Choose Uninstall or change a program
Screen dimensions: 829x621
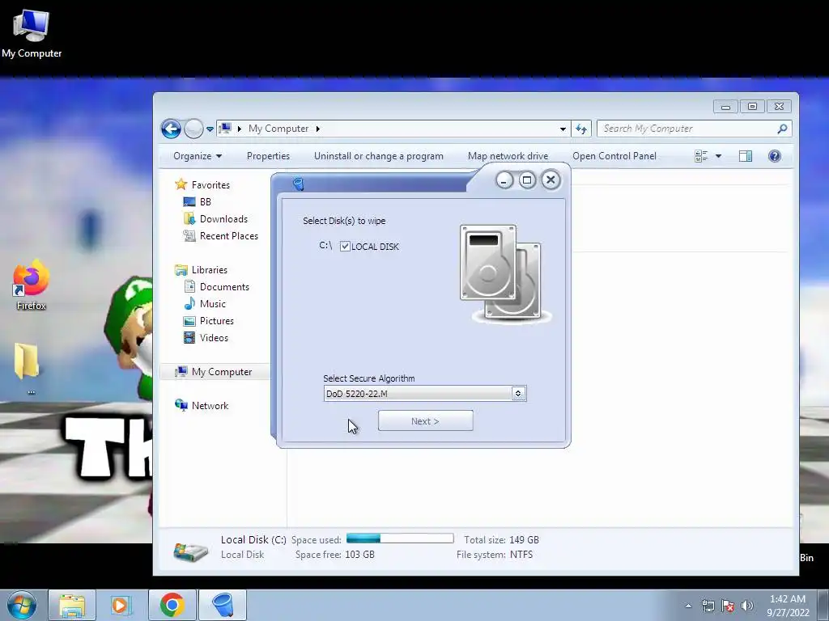pyautogui.click(x=379, y=156)
